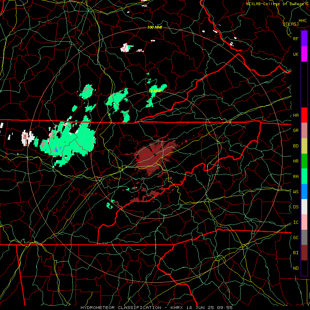Click the UK legend label
Image resolution: width=310 pixels, height=310 pixels.
(296, 54)
